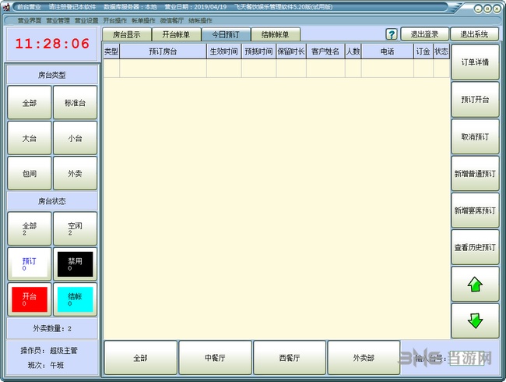This screenshot has width=506, height=382.
Task: Open the 开台帐单 tab
Action: tap(176, 34)
